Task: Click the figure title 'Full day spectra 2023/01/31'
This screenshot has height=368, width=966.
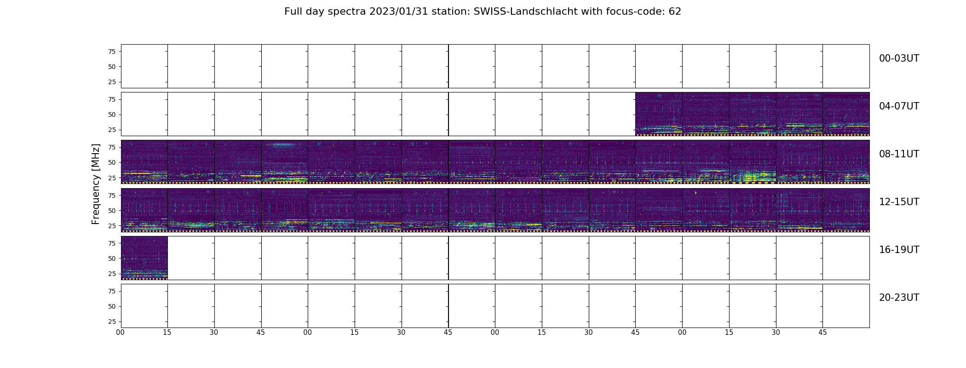Action: coord(356,11)
